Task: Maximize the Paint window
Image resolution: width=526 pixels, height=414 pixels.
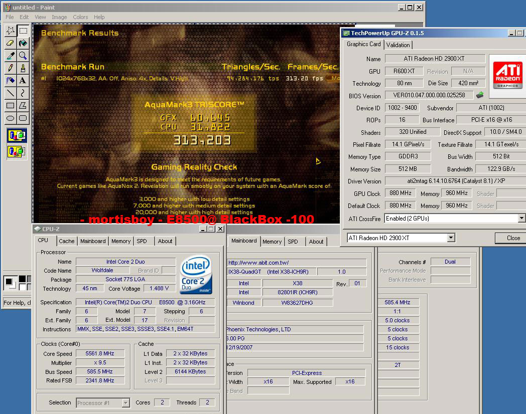Action: coord(410,8)
